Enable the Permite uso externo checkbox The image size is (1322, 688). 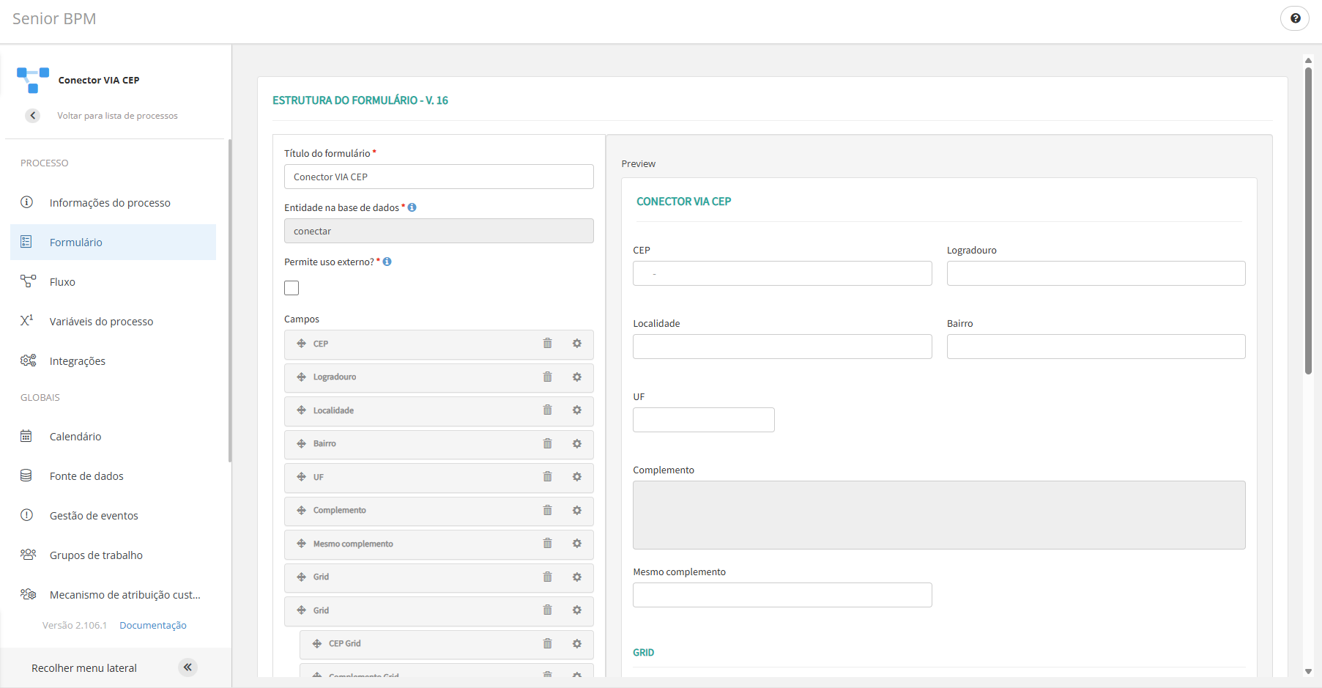[291, 288]
